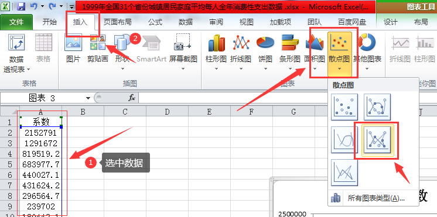Insert an Area chart (面积图)
The image size is (437, 217).
tap(315, 51)
